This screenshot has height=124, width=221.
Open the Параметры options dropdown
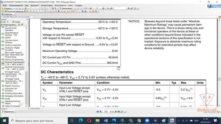coord(8,112)
